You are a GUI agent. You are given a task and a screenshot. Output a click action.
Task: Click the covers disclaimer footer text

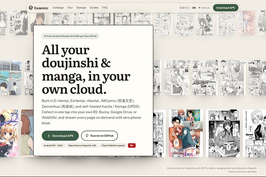pyautogui.click(x=212, y=170)
